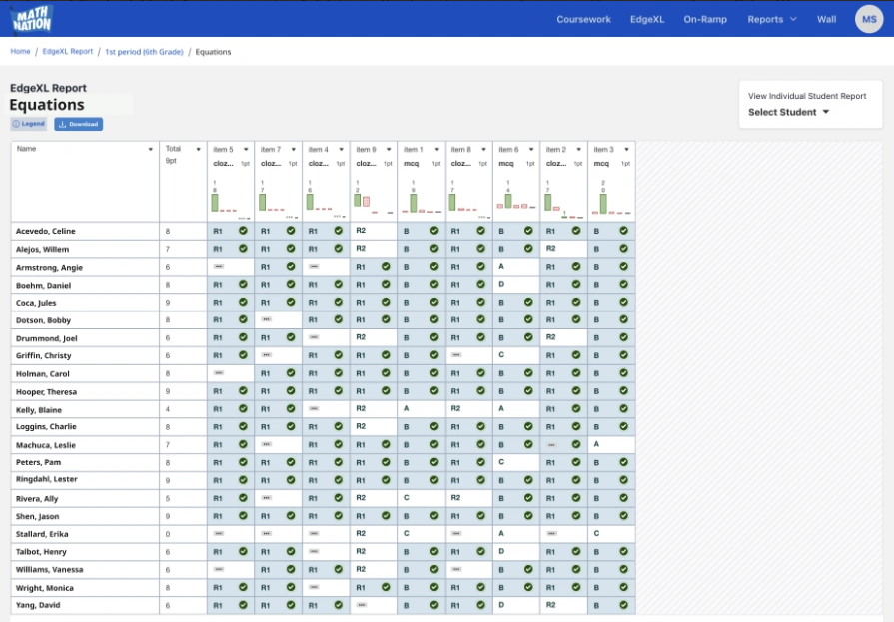894x622 pixels.
Task: Click the Legend info button
Action: (29, 124)
